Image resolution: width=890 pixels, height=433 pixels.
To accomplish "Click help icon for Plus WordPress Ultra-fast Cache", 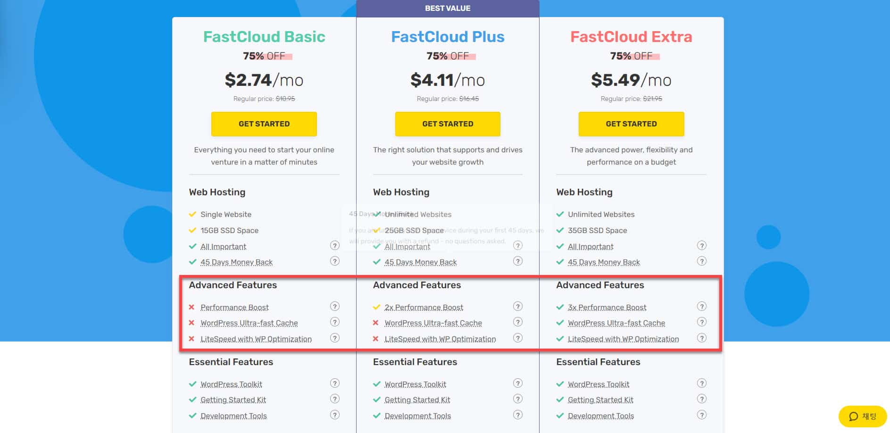I will click(x=518, y=322).
